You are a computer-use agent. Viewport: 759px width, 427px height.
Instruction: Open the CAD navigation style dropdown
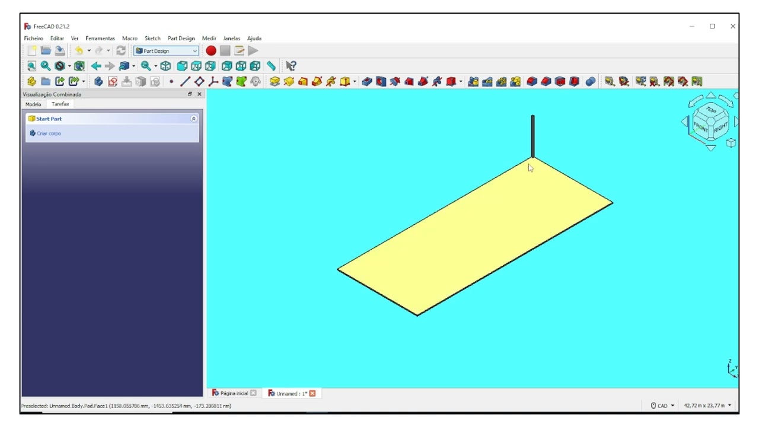pyautogui.click(x=663, y=406)
